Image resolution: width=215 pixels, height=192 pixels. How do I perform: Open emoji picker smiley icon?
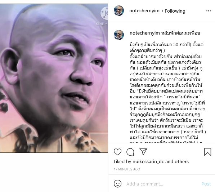coord(117,184)
